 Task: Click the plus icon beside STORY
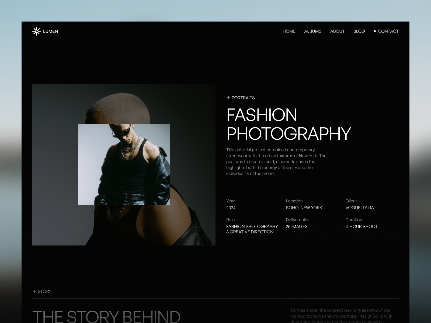(34, 291)
